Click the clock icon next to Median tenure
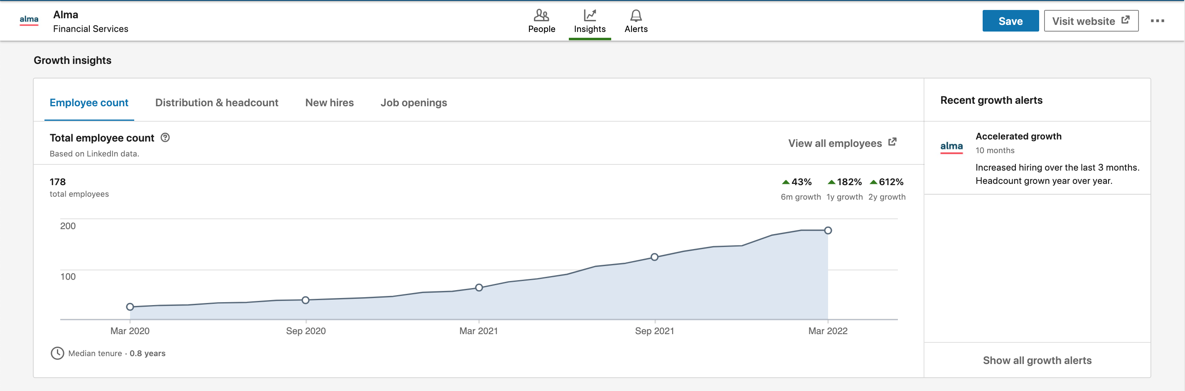Image resolution: width=1185 pixels, height=391 pixels. (57, 353)
